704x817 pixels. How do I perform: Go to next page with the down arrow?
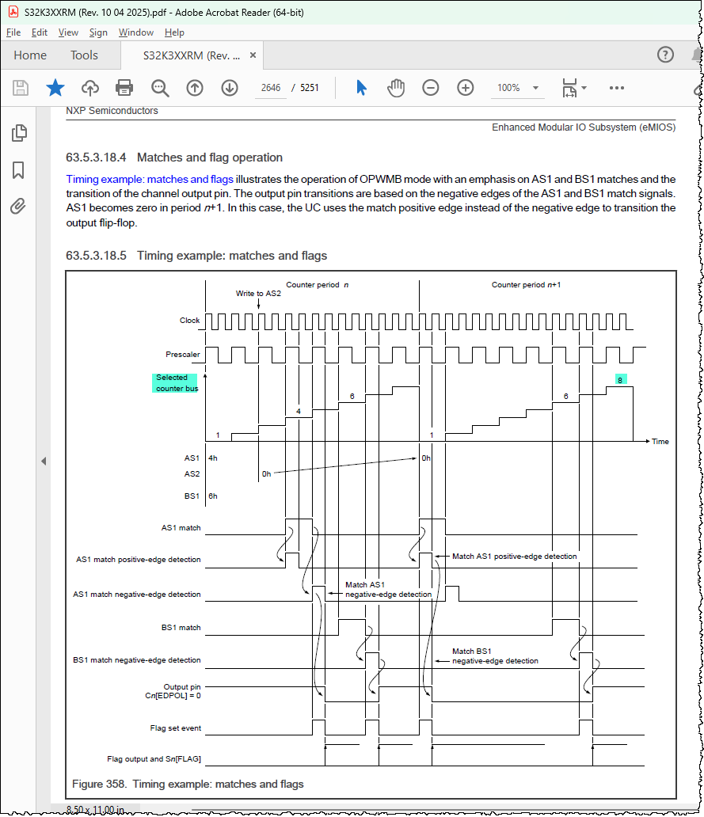(230, 88)
